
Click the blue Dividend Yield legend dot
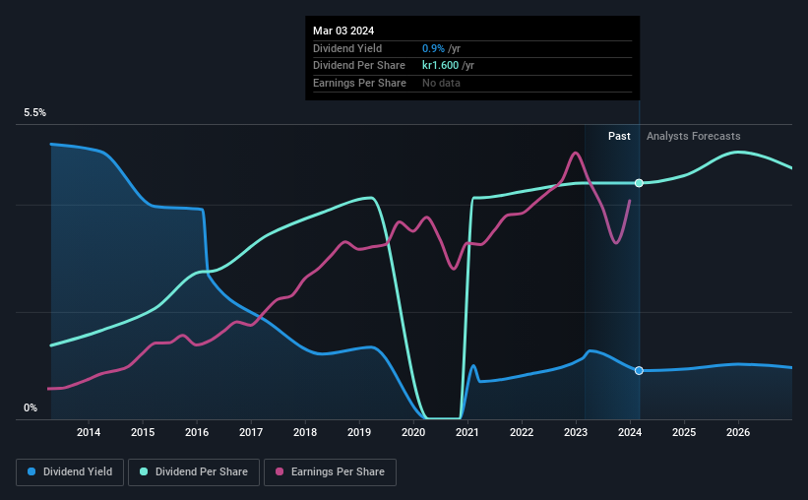(31, 471)
